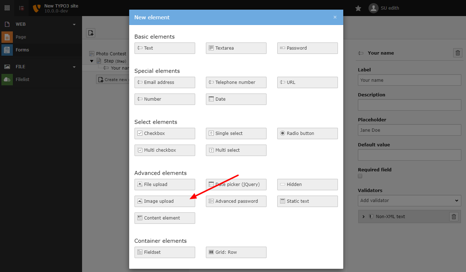
Task: Expand the Non-XML text validator
Action: (364, 216)
